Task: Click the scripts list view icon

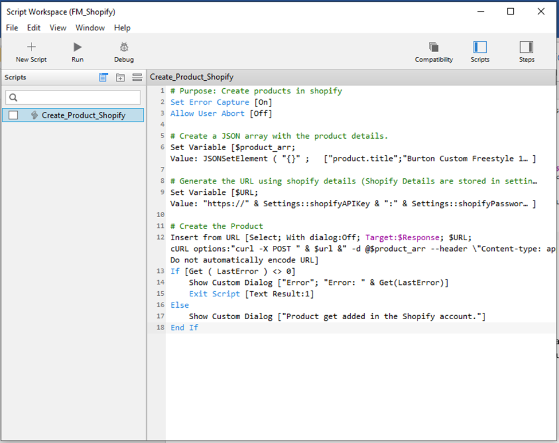Action: [x=103, y=77]
